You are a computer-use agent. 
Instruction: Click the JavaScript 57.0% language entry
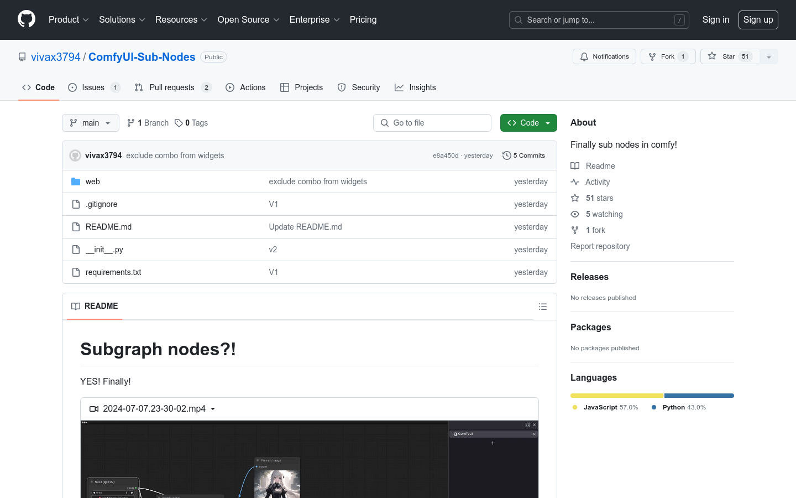click(605, 407)
